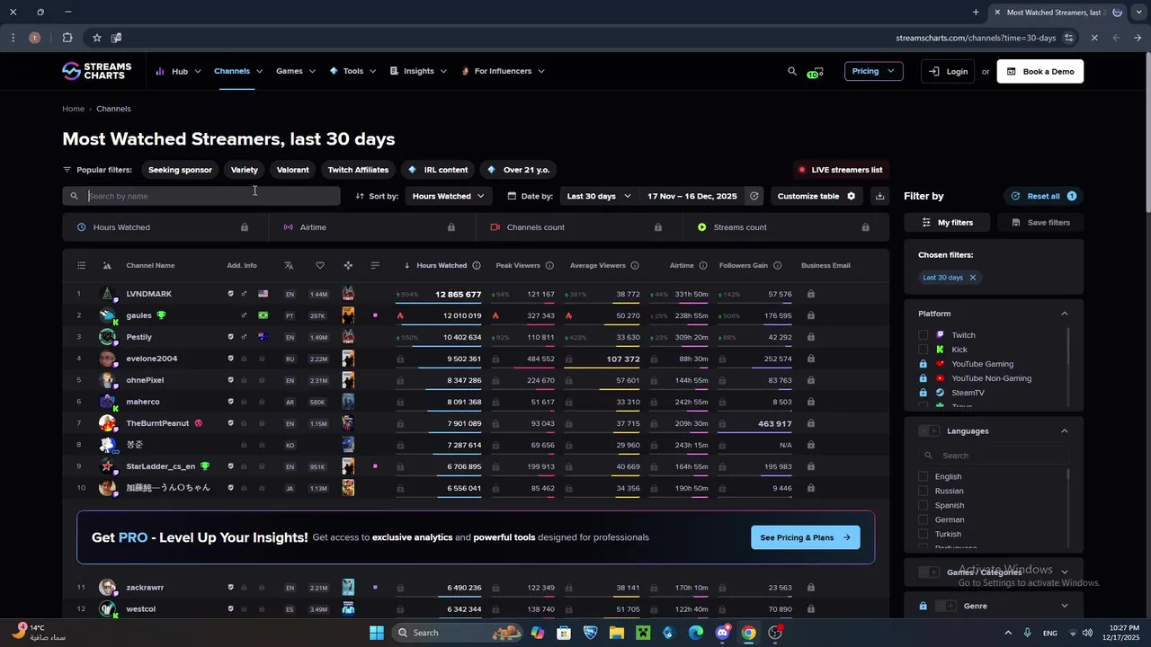
Task: Toggle the Games / Categories switch
Action: pyautogui.click(x=929, y=572)
